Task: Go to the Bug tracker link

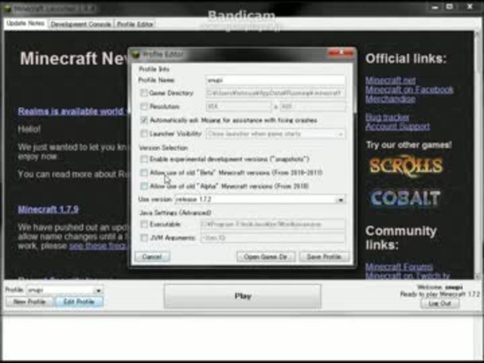Action: [x=387, y=117]
